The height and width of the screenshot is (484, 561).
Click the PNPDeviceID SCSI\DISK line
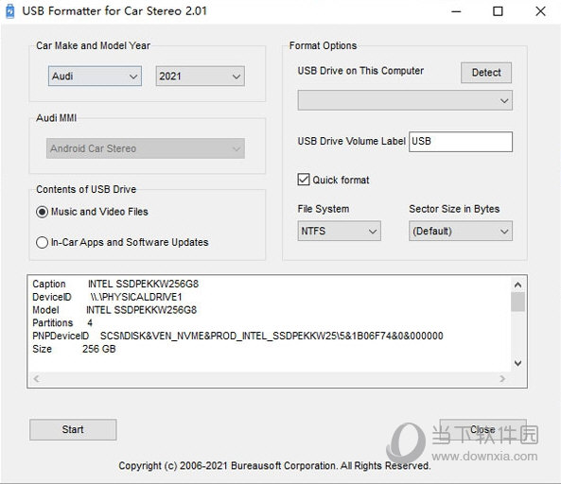click(237, 336)
